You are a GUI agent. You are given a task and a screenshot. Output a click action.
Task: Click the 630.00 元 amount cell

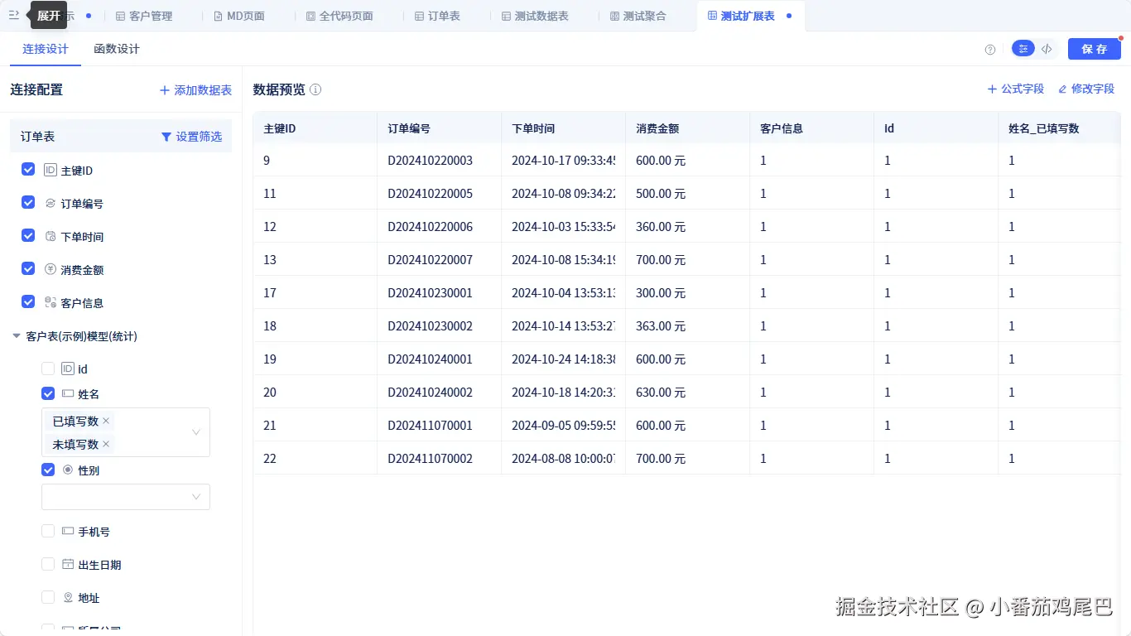point(687,393)
